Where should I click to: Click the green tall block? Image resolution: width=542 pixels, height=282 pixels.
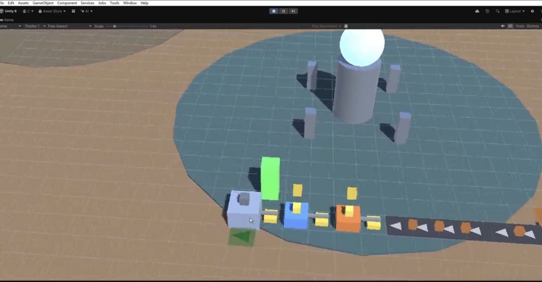270,178
